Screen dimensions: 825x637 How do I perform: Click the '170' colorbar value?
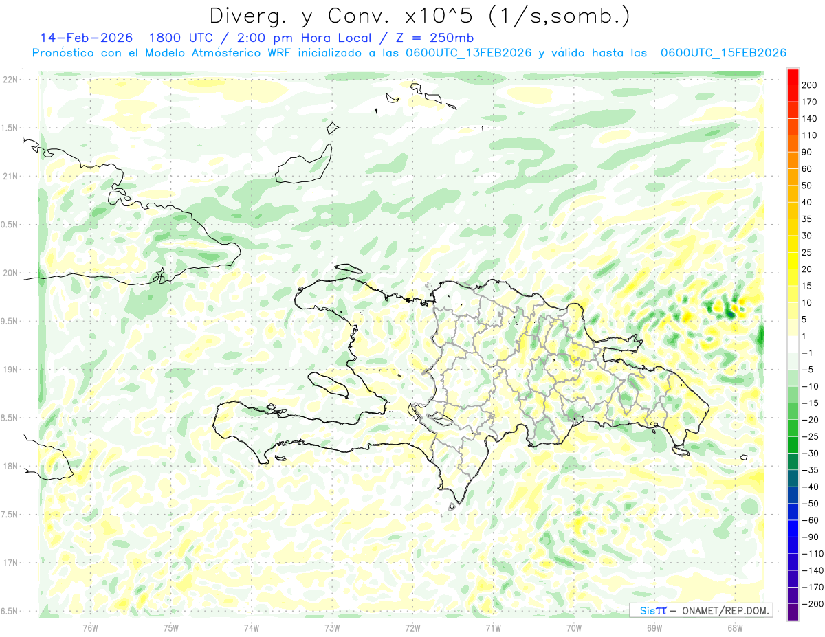pyautogui.click(x=808, y=102)
